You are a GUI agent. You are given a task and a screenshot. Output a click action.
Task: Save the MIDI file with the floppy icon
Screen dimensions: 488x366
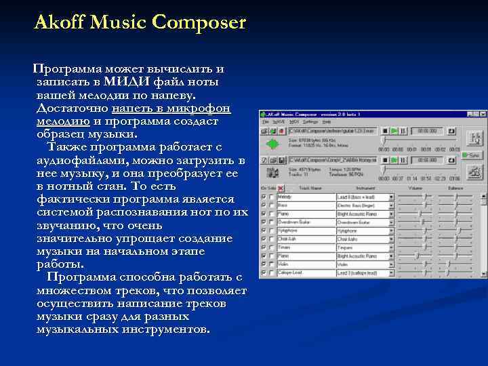282,160
